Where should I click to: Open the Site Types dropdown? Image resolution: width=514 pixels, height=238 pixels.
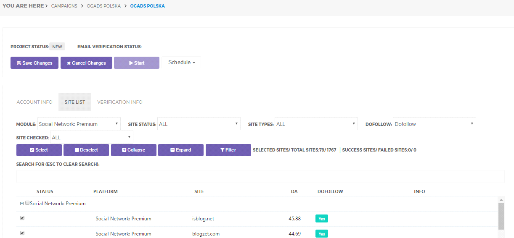(316, 124)
